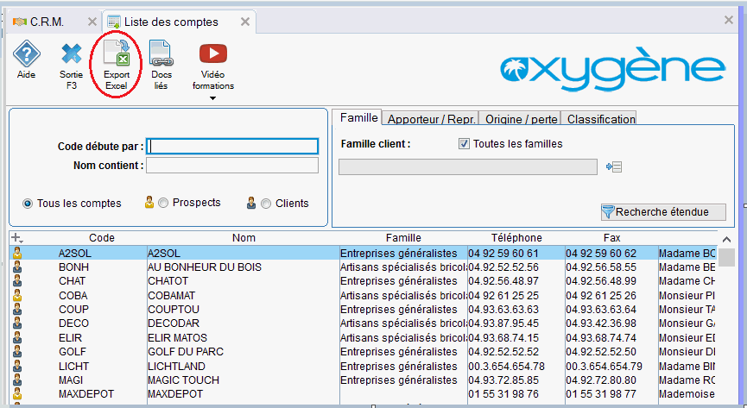Select the COUPTOU name cell

point(174,310)
